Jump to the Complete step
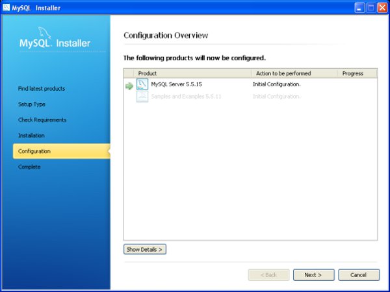 coord(29,167)
